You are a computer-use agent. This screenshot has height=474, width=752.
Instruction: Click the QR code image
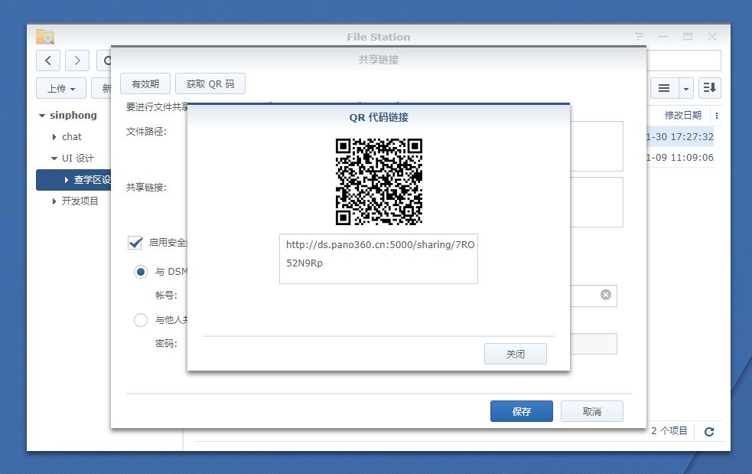(379, 181)
